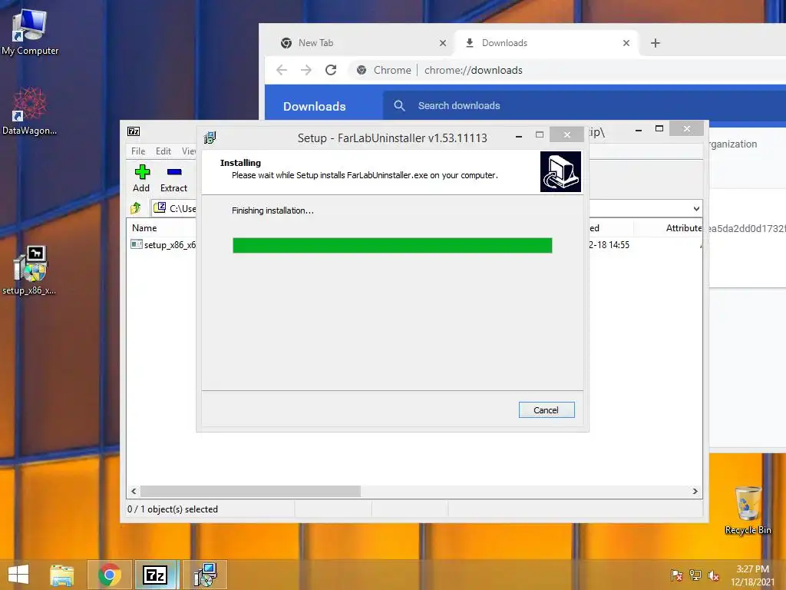This screenshot has width=786, height=590.
Task: Switch to Setup installer from taskbar
Action: [x=205, y=575]
